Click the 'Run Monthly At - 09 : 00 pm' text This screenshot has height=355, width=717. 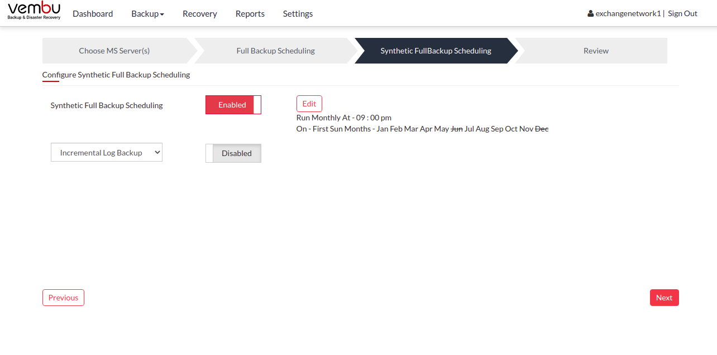[344, 118]
